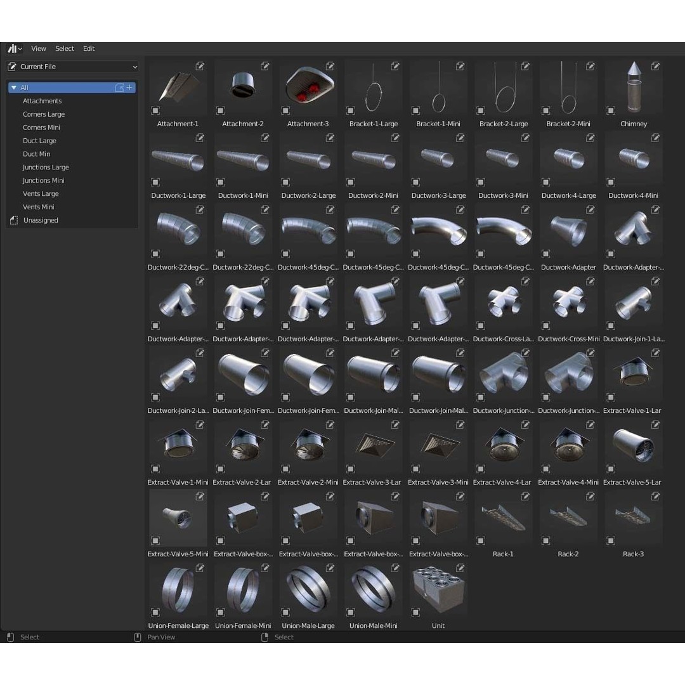Select the Junctions Mini catalog

point(44,181)
